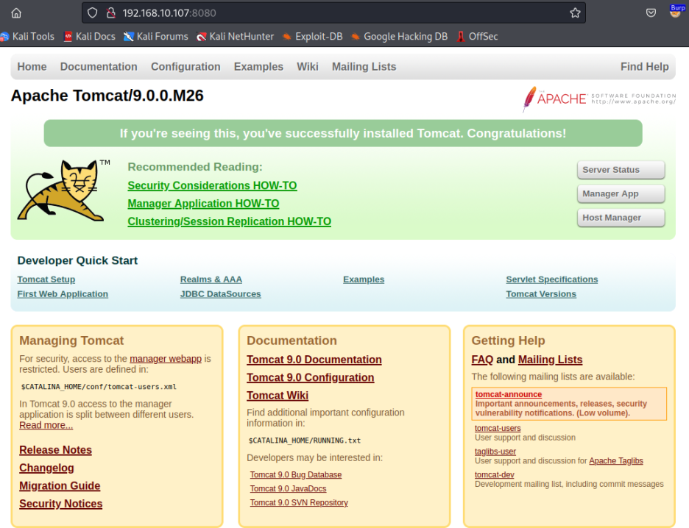689x528 pixels.
Task: Open the Apache Taglibs link
Action: 616,461
